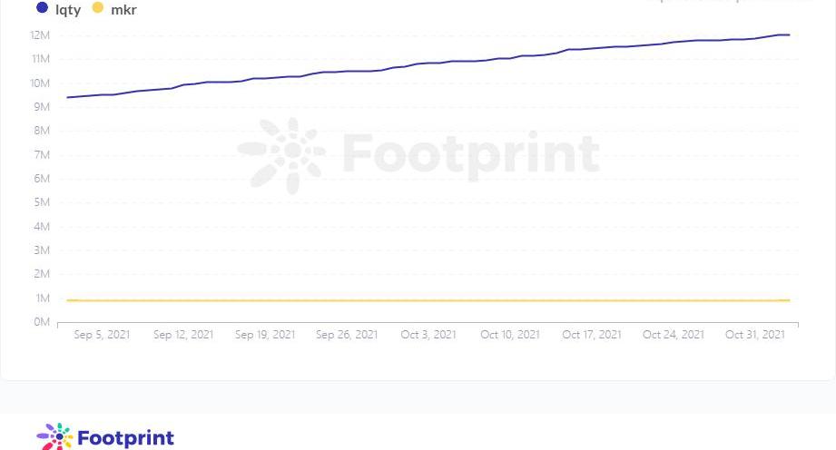Select the Oct 31, 2021 axis label

point(755,335)
